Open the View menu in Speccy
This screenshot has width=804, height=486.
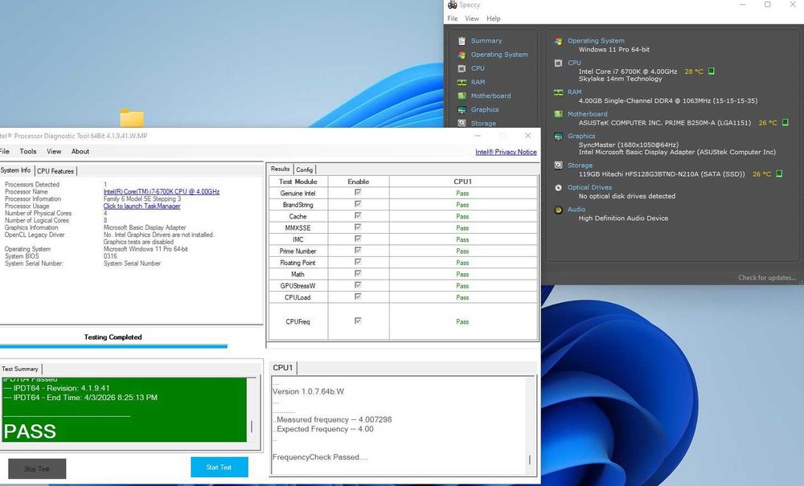(472, 18)
